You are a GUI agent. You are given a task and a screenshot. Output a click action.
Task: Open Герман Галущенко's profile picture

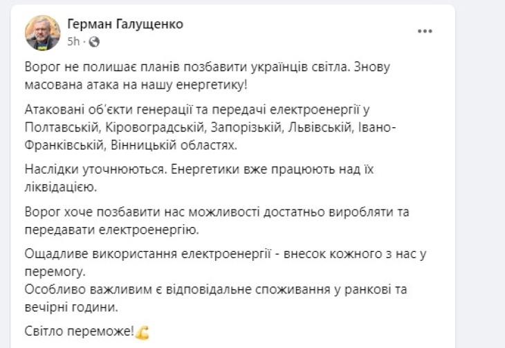(x=42, y=33)
